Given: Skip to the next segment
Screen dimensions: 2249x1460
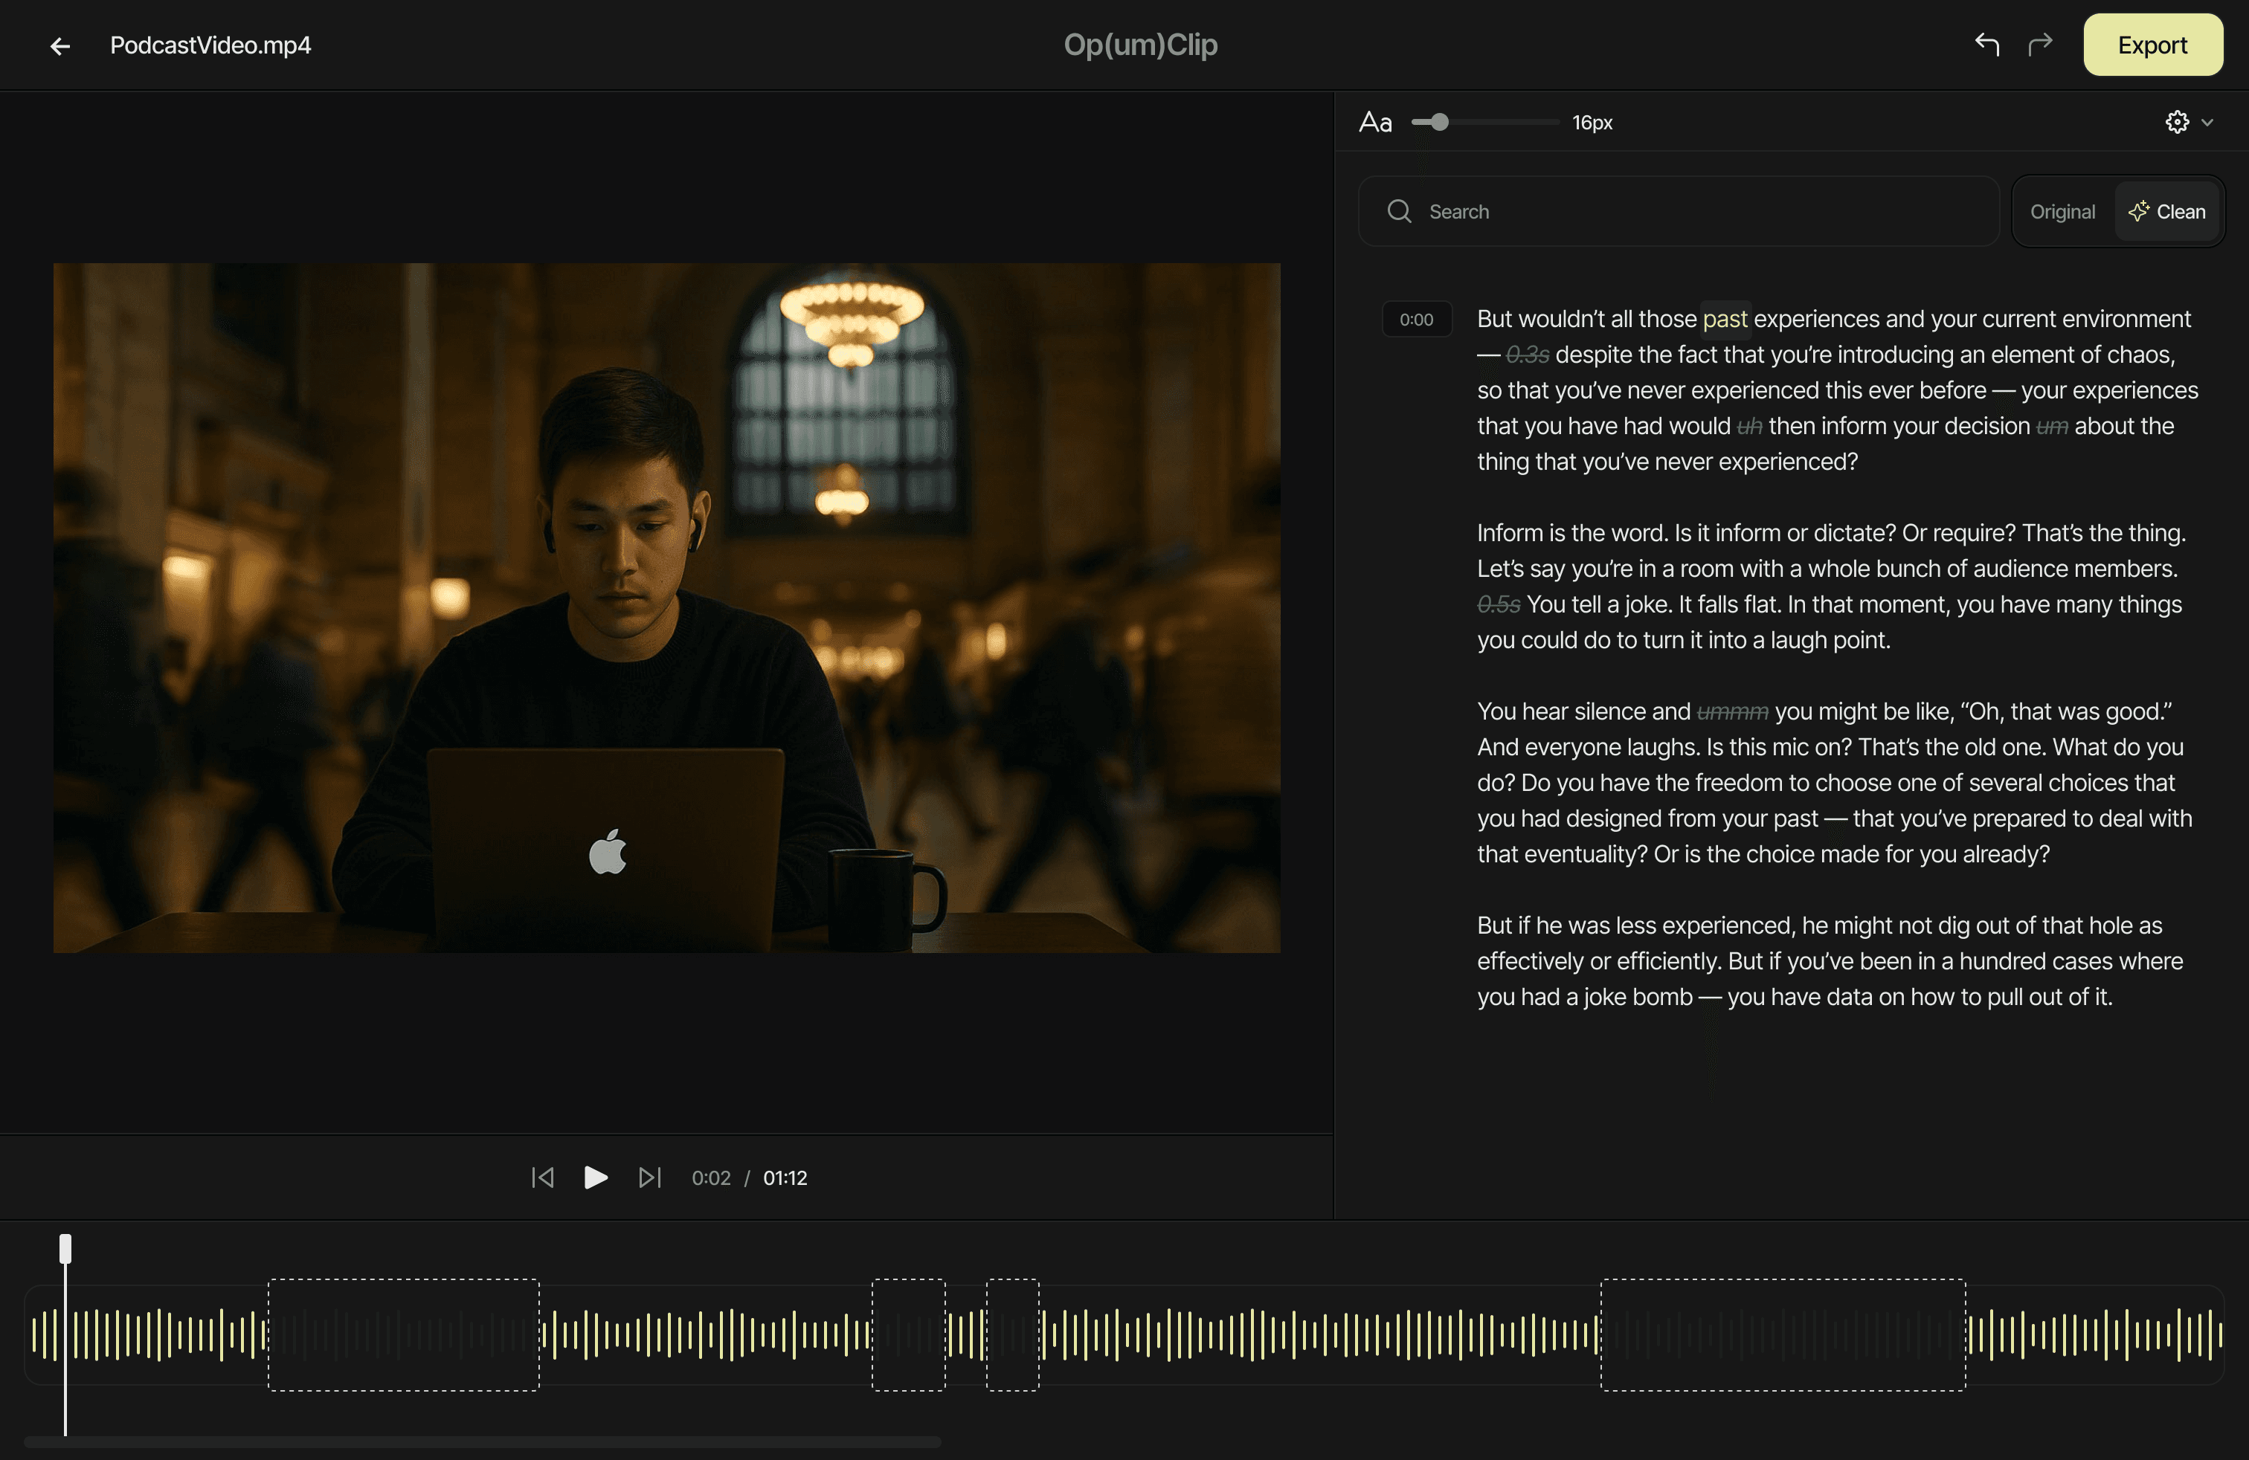Looking at the screenshot, I should tap(649, 1178).
